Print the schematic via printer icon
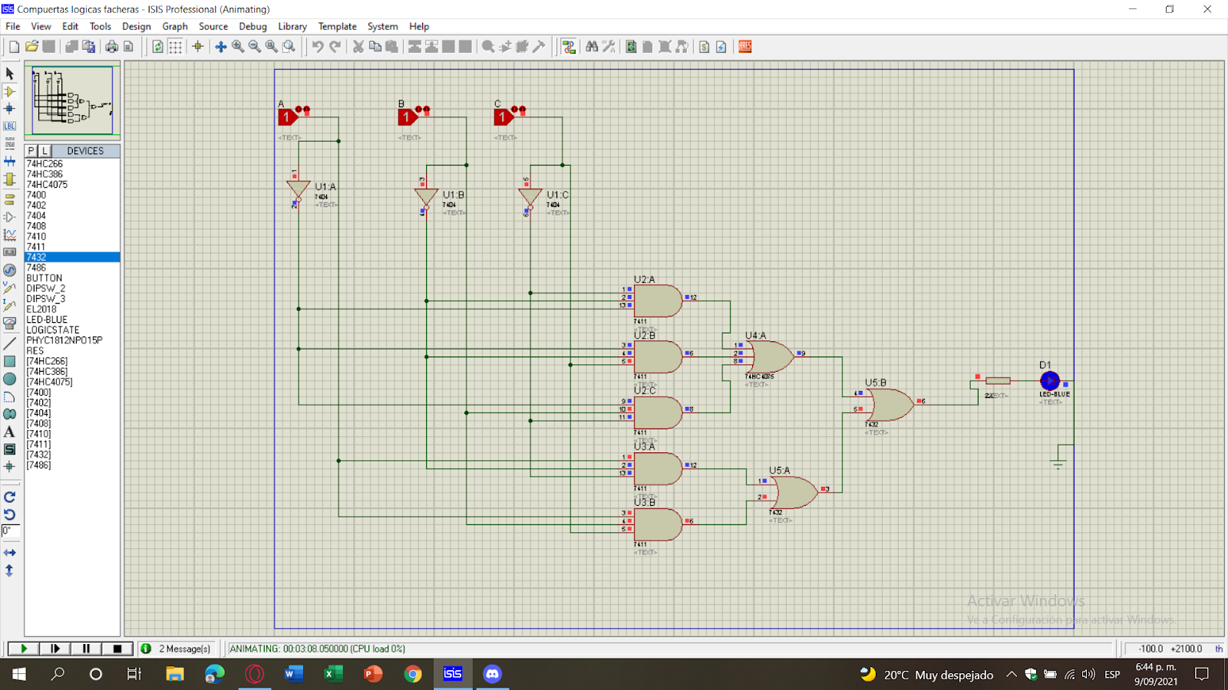The image size is (1228, 690). pyautogui.click(x=112, y=47)
